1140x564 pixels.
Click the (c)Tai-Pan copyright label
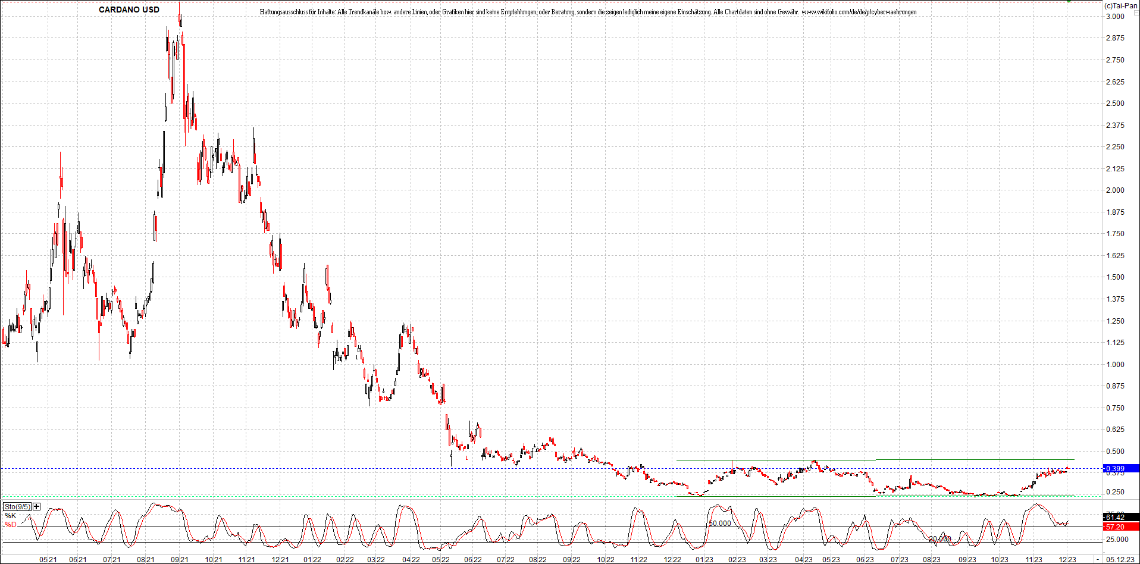1121,5
